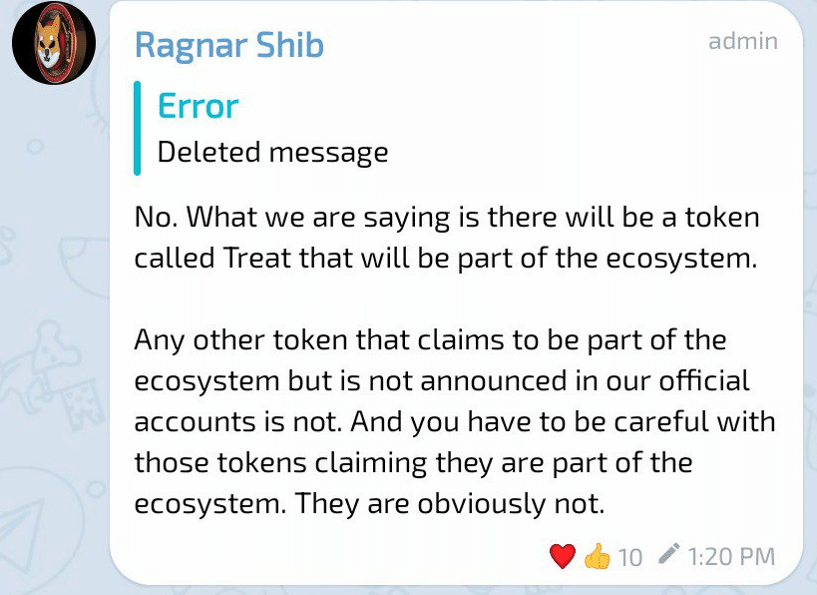Click the sentence They are obviously not

pyautogui.click(x=450, y=504)
